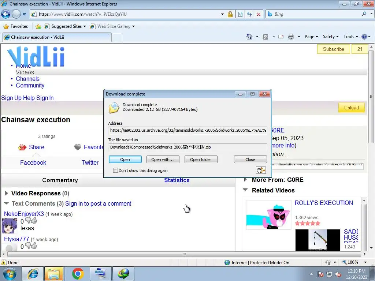
Task: Check Don't show this dialog again
Action: coord(115,171)
